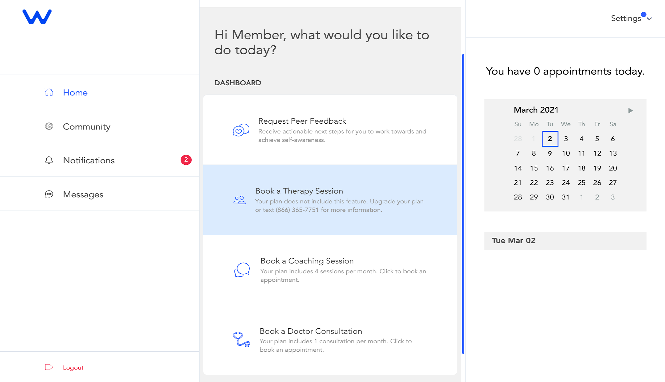
Task: Open the Messages menu item
Action: (99, 194)
